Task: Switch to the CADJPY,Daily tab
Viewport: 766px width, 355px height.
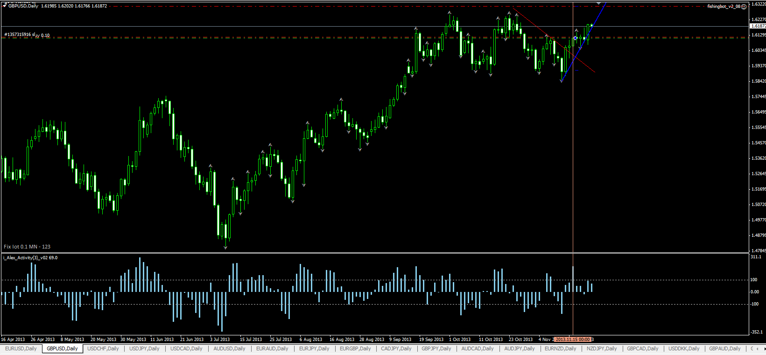Action: 396,349
